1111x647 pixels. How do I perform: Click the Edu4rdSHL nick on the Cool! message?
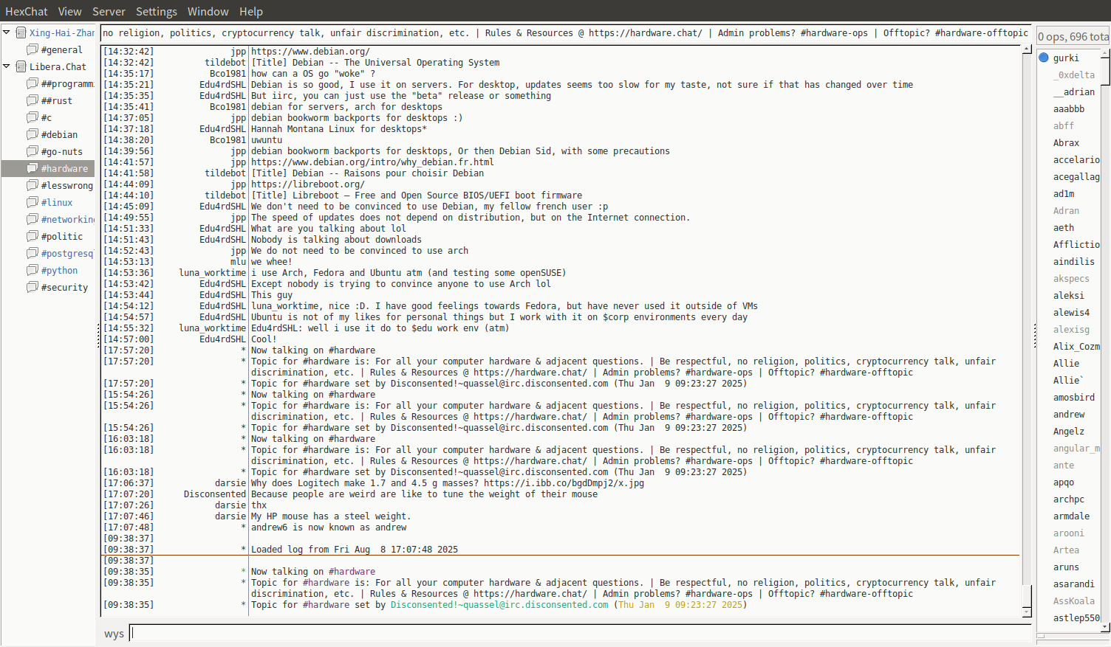click(x=222, y=339)
